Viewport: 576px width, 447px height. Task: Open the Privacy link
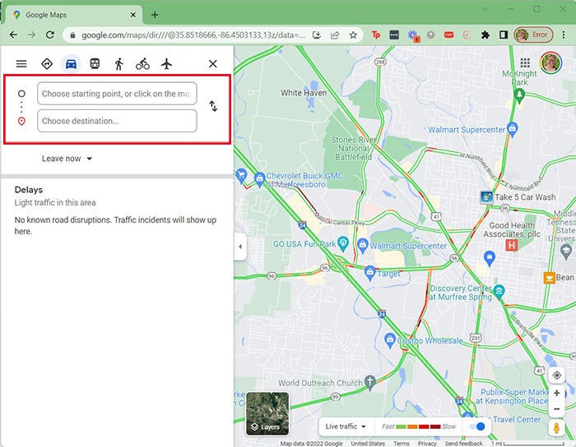(x=427, y=444)
